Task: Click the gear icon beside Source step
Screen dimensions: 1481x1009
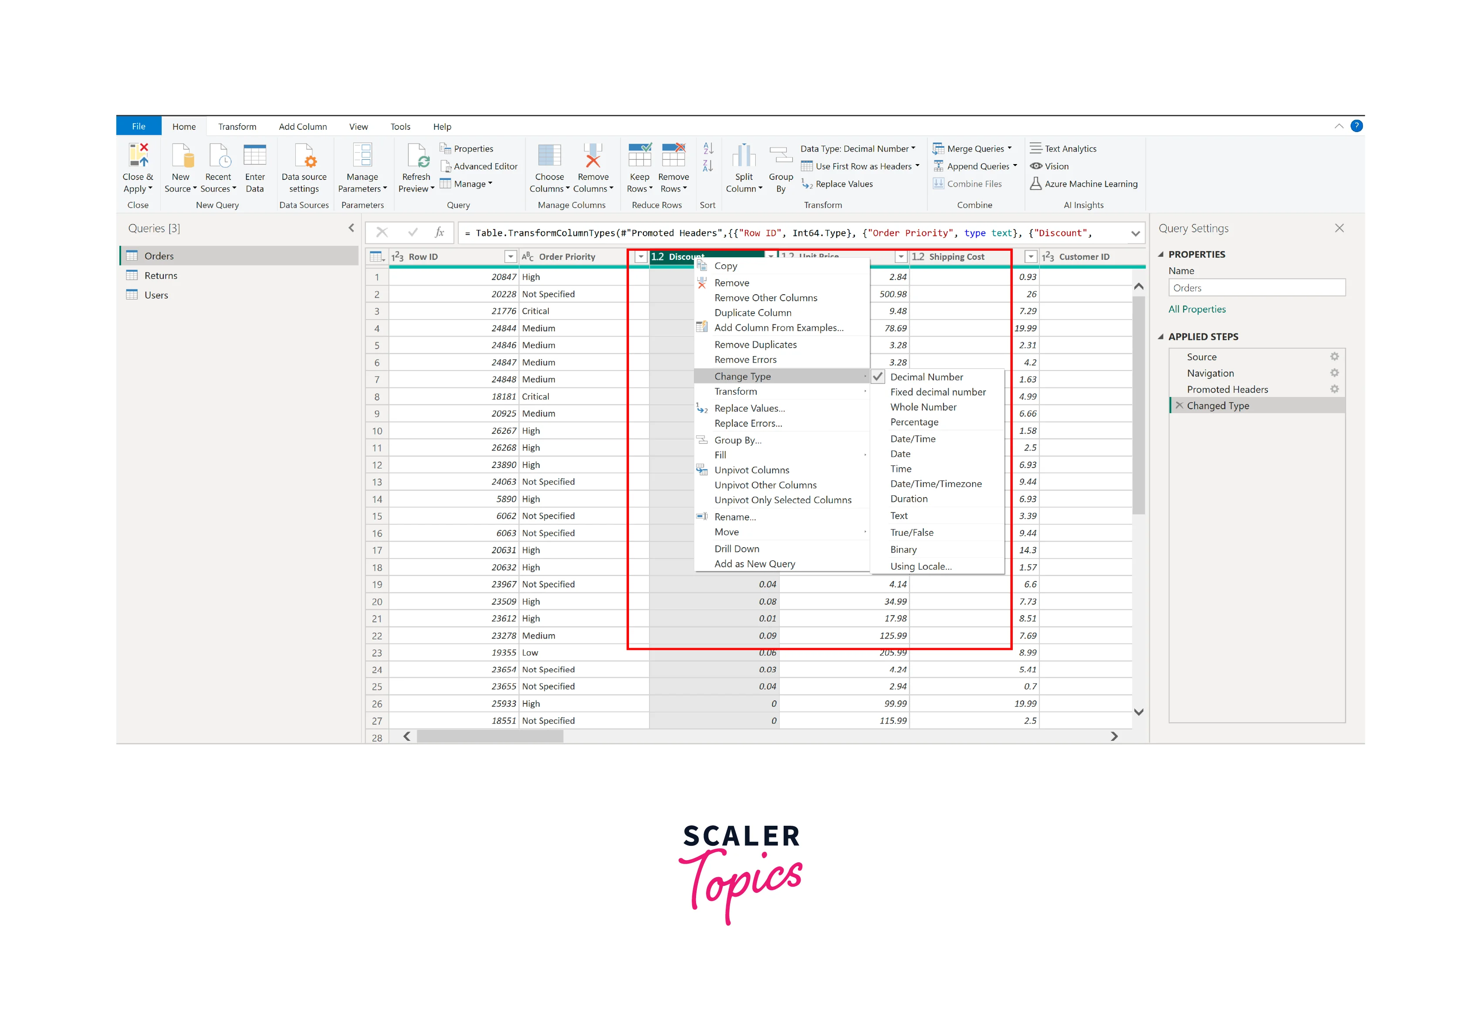Action: (x=1334, y=357)
